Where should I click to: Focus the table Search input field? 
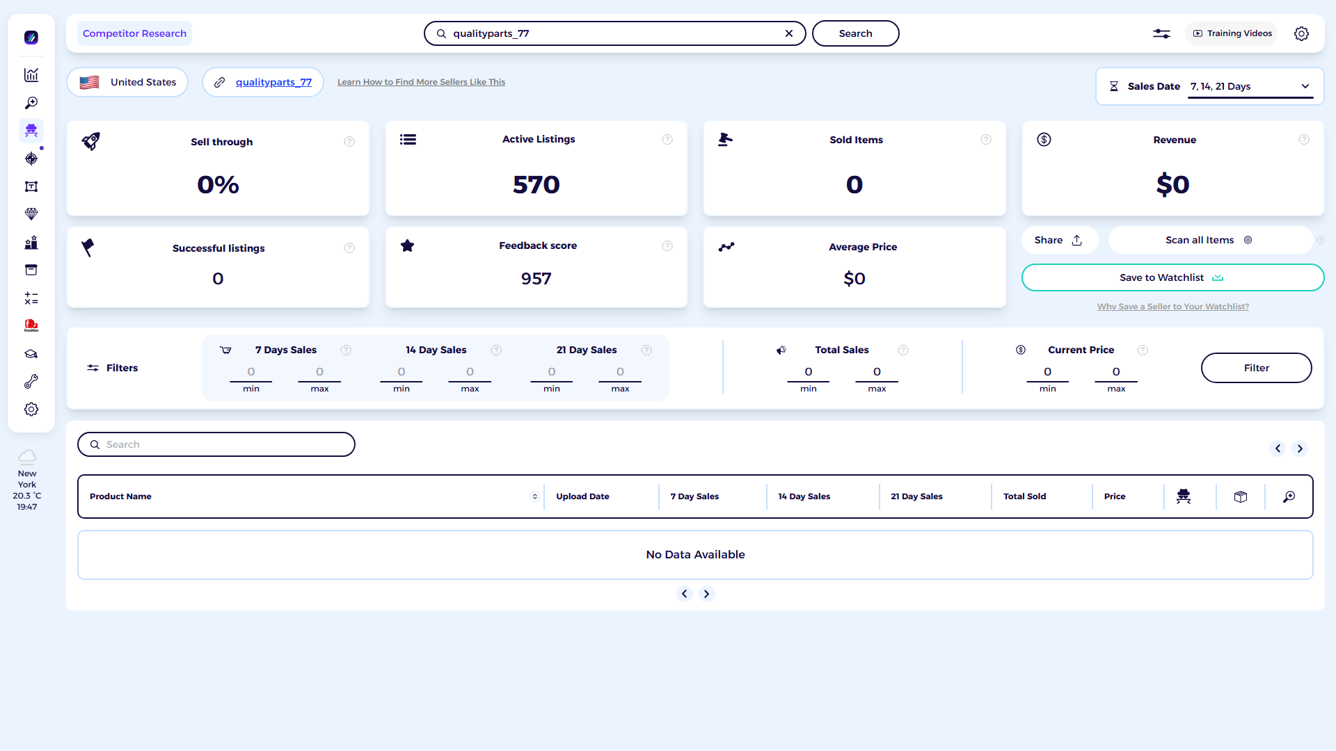tap(216, 444)
